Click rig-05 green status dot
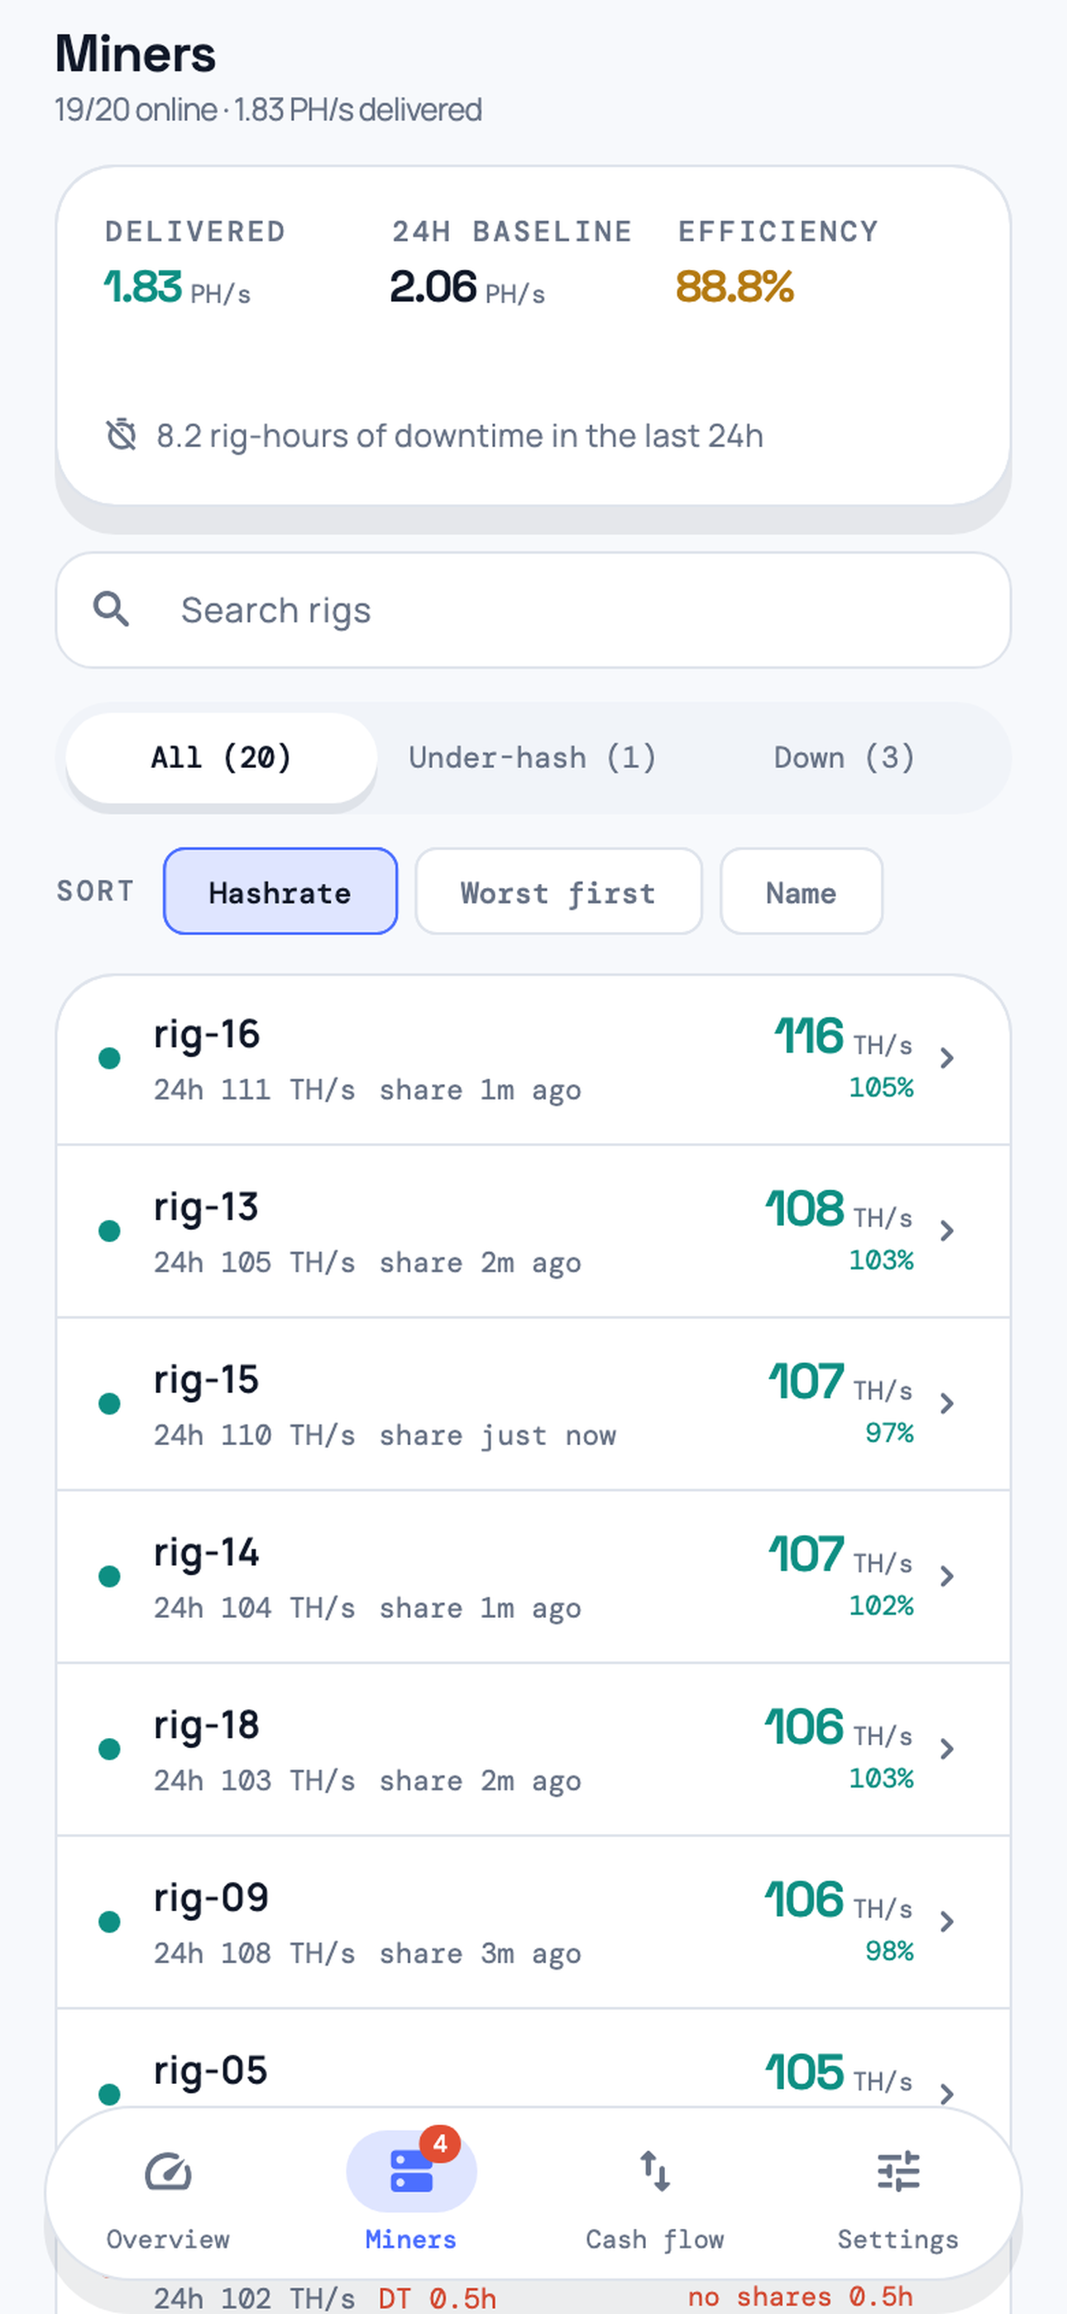This screenshot has height=2314, width=1067. point(109,2094)
